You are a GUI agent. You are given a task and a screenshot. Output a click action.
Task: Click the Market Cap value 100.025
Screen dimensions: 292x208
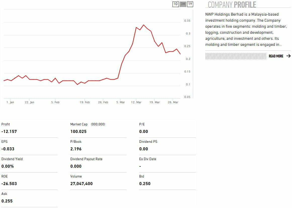pyautogui.click(x=78, y=131)
